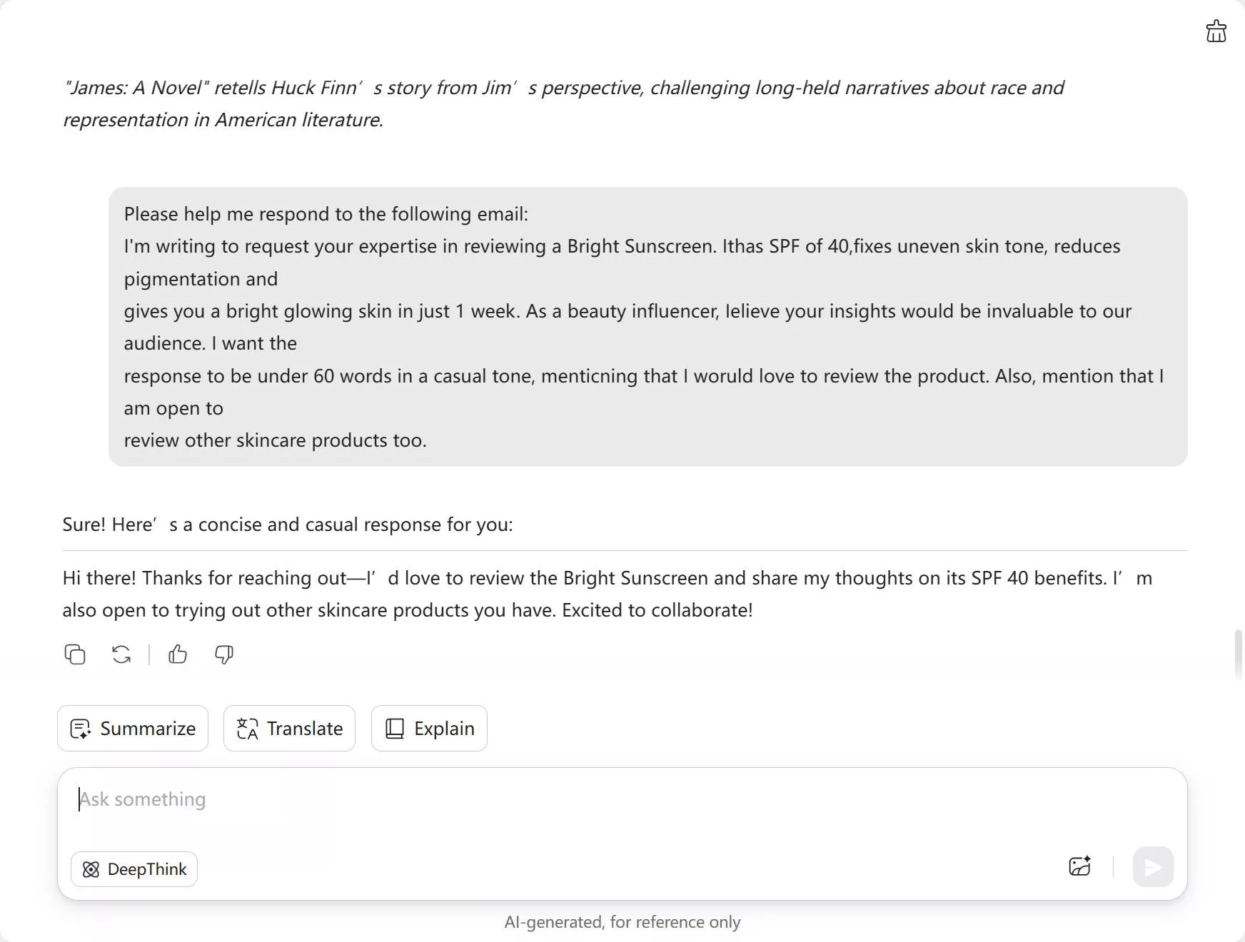Click the "Hi there! Thanks for reaching out" reply

click(x=607, y=594)
